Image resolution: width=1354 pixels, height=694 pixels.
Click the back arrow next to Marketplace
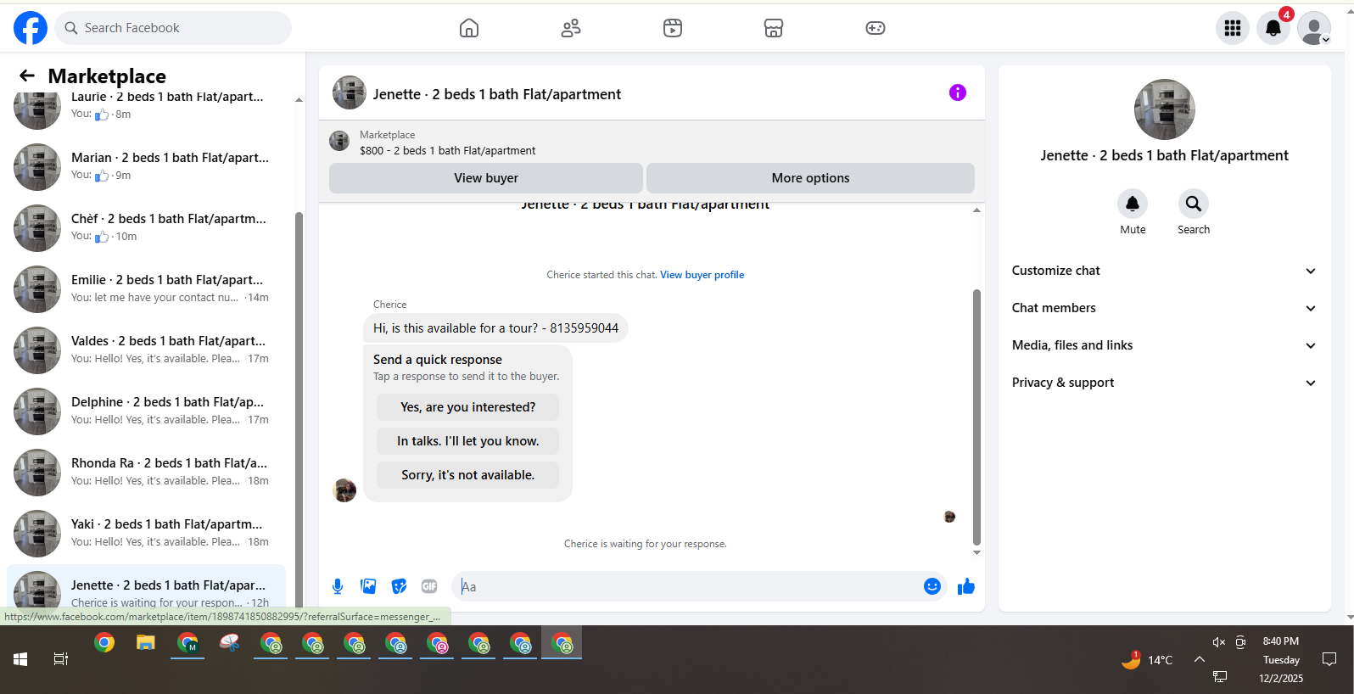coord(27,76)
